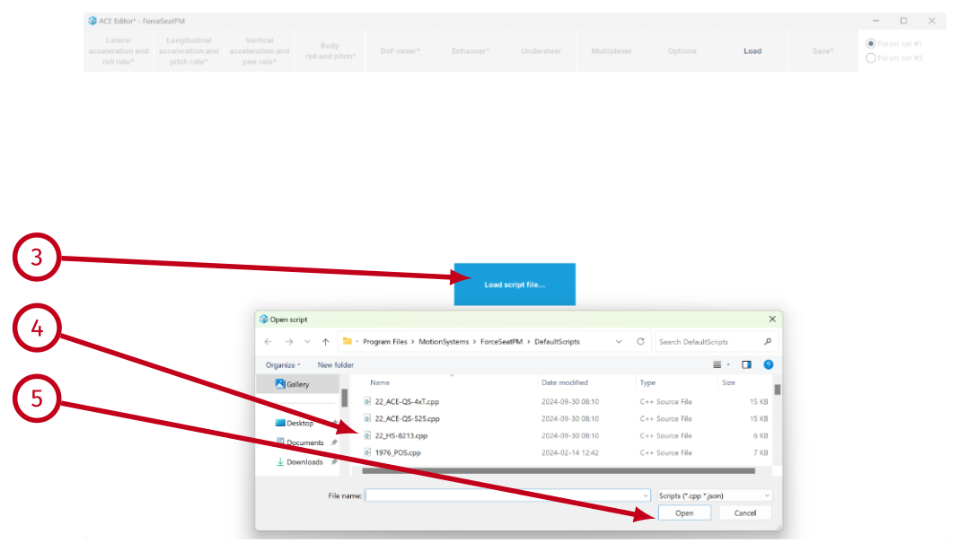Open the Downloads folder icon in sidebar
959x552 pixels.
click(x=280, y=462)
